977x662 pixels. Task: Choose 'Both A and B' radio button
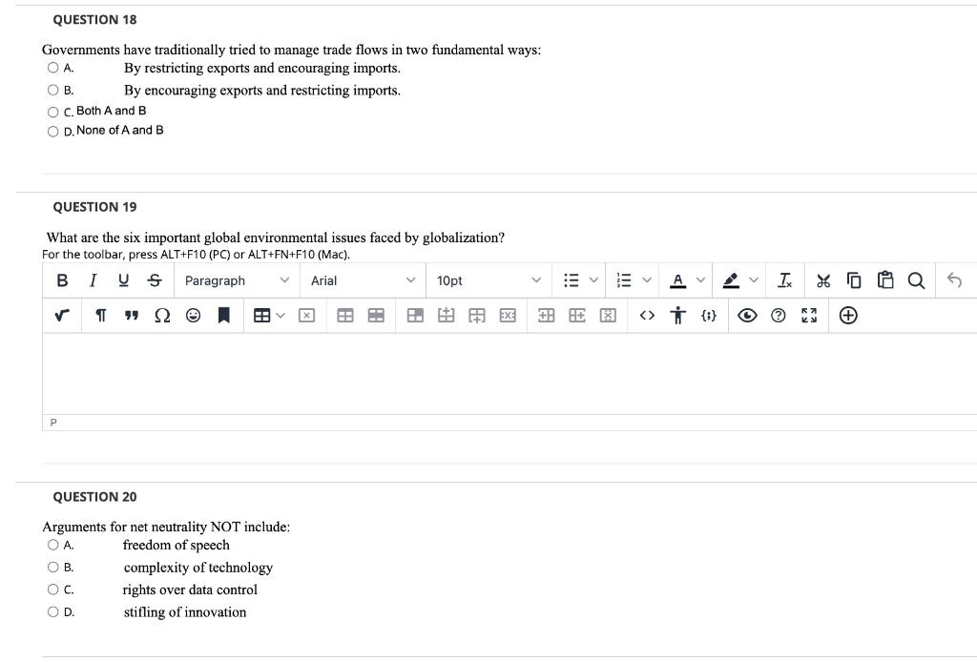click(x=53, y=113)
